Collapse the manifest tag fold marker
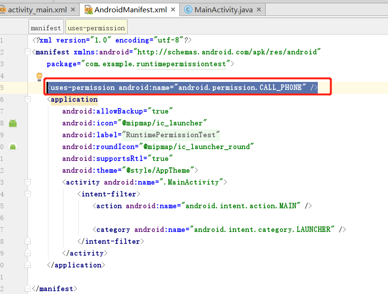 [28, 52]
